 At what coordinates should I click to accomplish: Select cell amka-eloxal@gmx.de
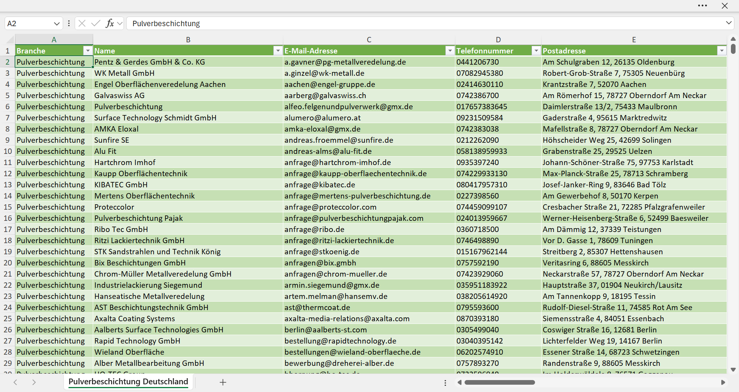click(x=369, y=129)
